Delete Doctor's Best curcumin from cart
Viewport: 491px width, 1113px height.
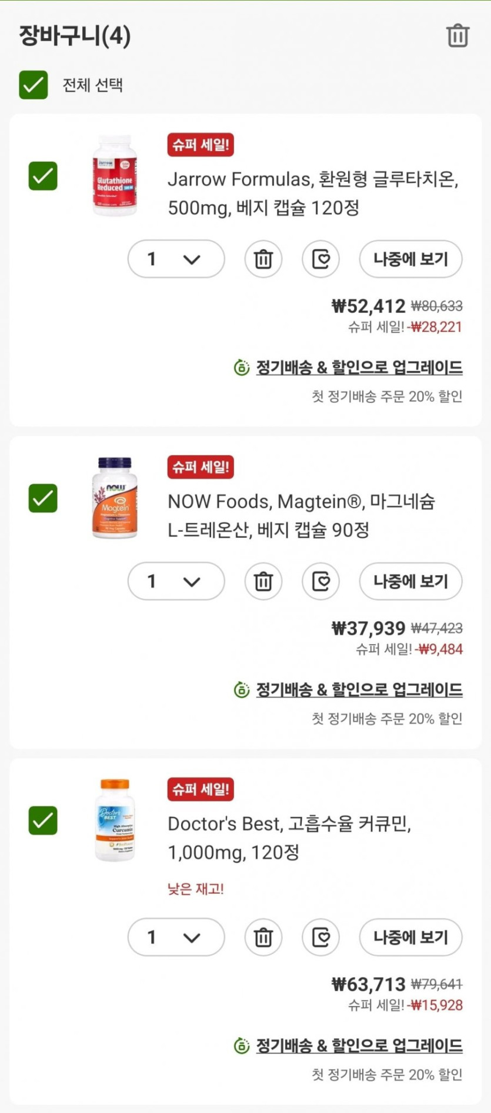(263, 937)
